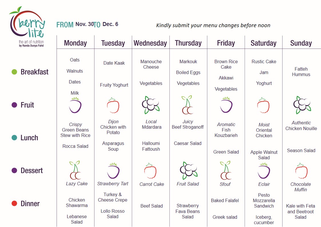Click the Berry Lite logo

pyautogui.click(x=27, y=27)
